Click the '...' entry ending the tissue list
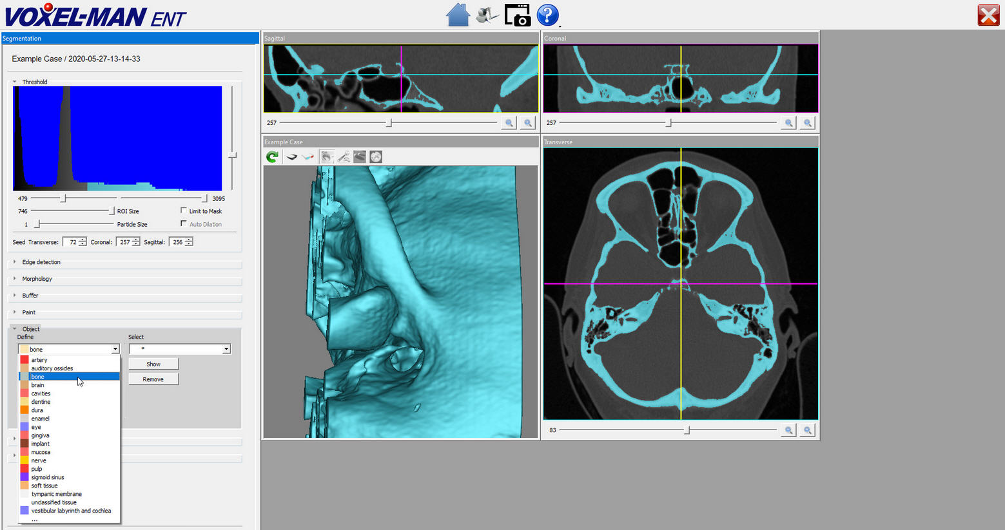The height and width of the screenshot is (530, 1005). 69,519
